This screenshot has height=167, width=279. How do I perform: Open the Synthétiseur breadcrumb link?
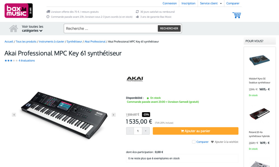[x=74, y=42]
